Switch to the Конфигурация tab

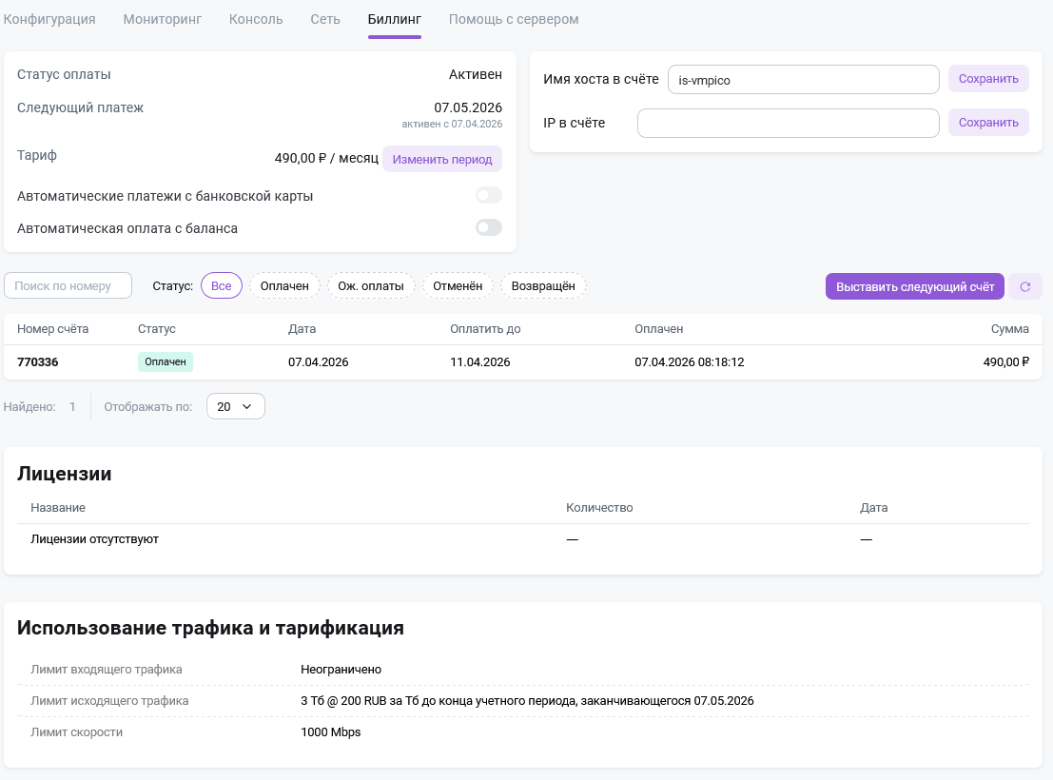[49, 19]
